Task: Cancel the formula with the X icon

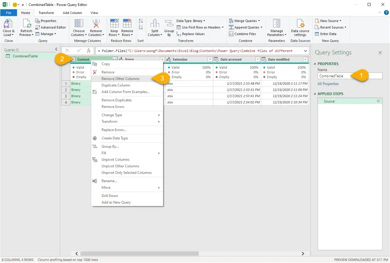Action: pyautogui.click(x=68, y=51)
